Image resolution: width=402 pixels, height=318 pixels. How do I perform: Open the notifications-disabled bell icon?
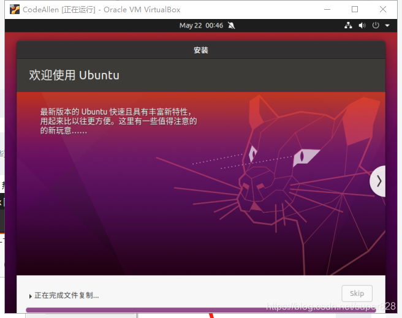pos(232,25)
